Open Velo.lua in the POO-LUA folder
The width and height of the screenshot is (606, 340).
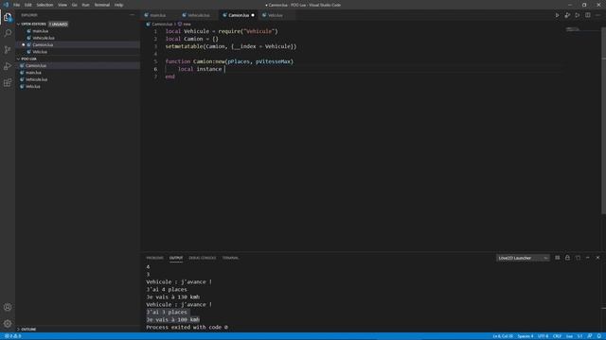pos(78,86)
